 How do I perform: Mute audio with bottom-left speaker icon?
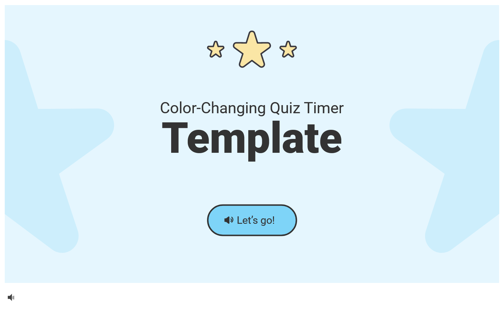[x=11, y=297]
